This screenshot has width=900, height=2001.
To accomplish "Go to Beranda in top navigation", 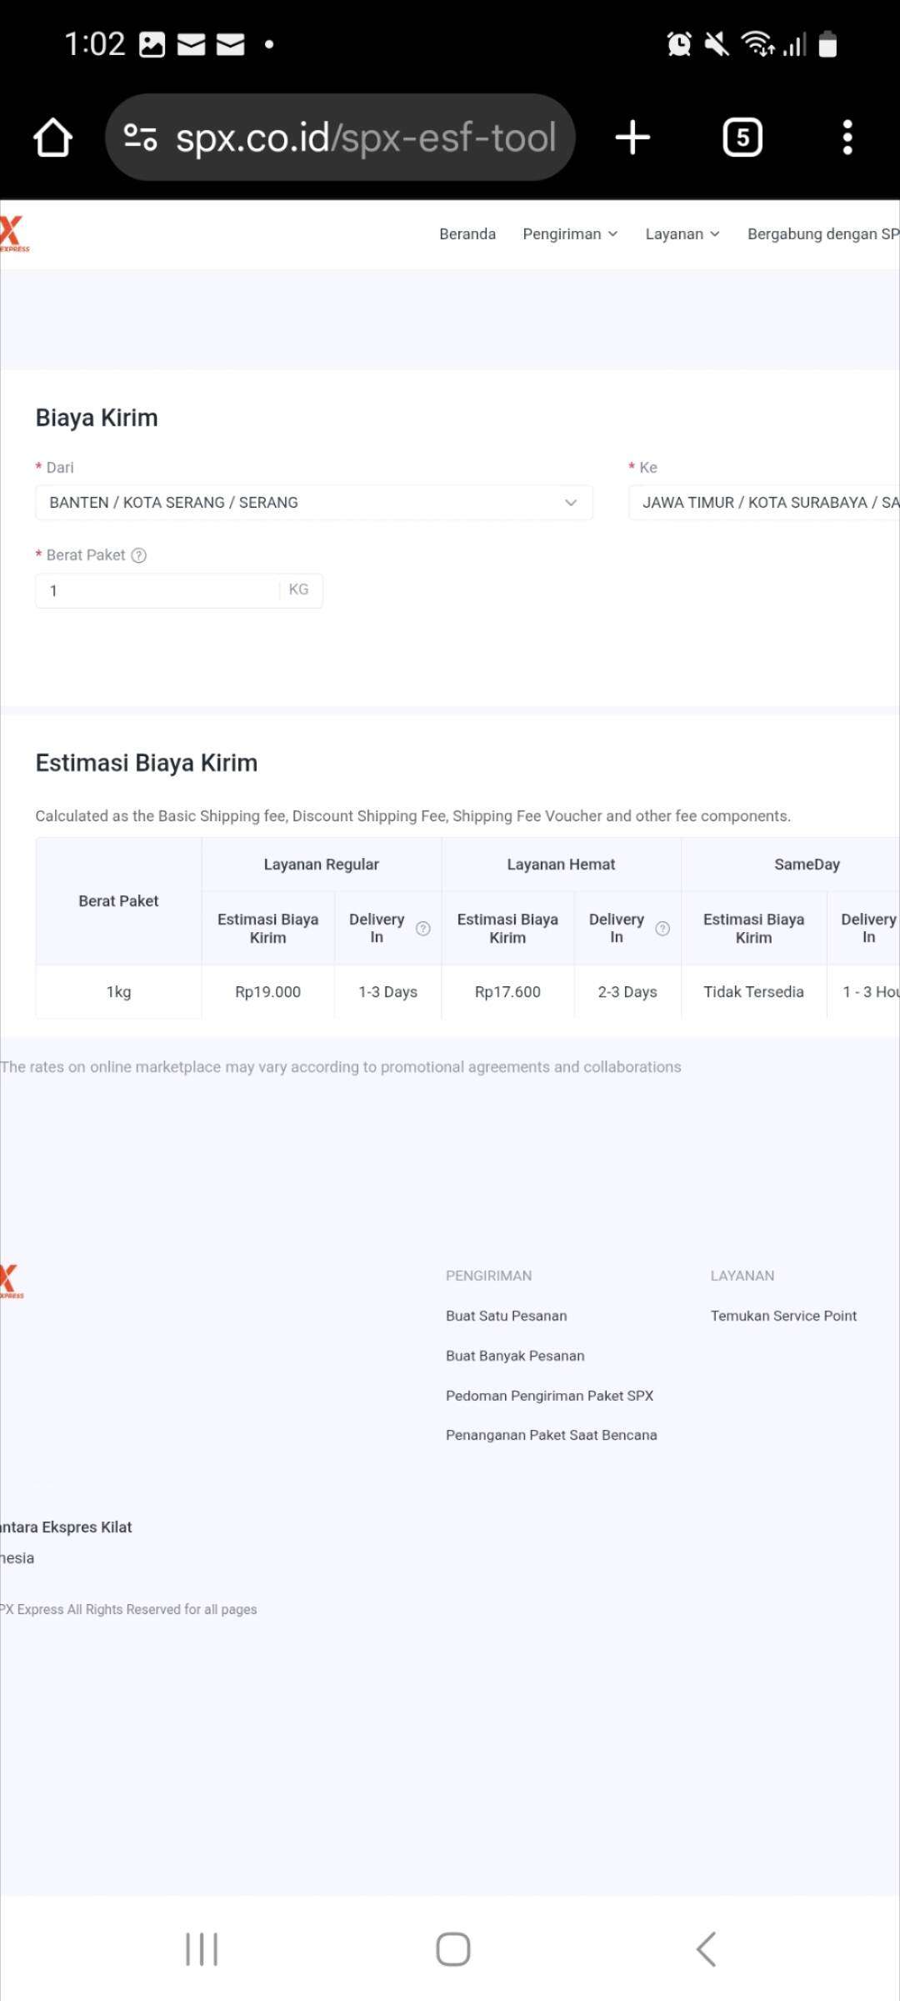I will pos(467,234).
